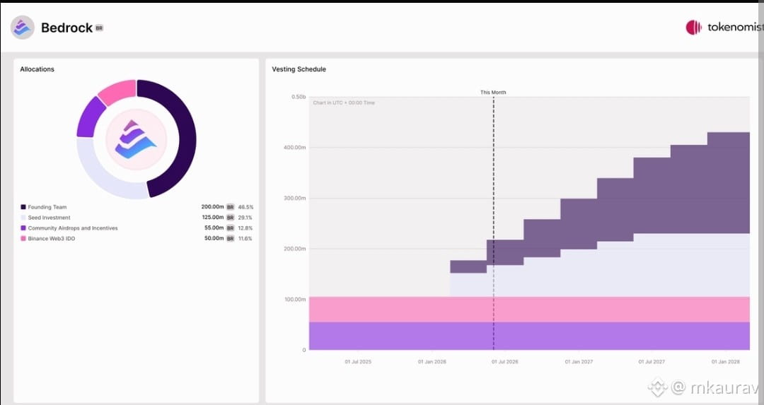Select the Community Airdrops color swatch
Viewport: 764px width, 405px height.
[23, 228]
